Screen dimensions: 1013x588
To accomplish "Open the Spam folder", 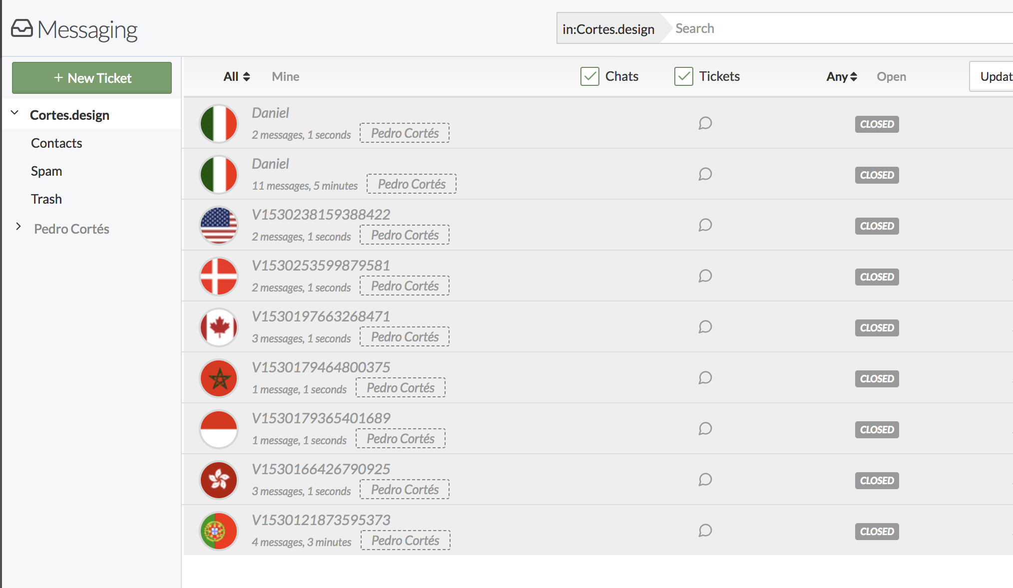I will pyautogui.click(x=46, y=171).
